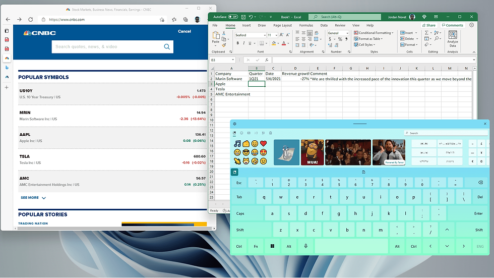Select the clipboard tab in emoji panel
The width and height of the screenshot is (494, 278).
pyautogui.click(x=270, y=133)
